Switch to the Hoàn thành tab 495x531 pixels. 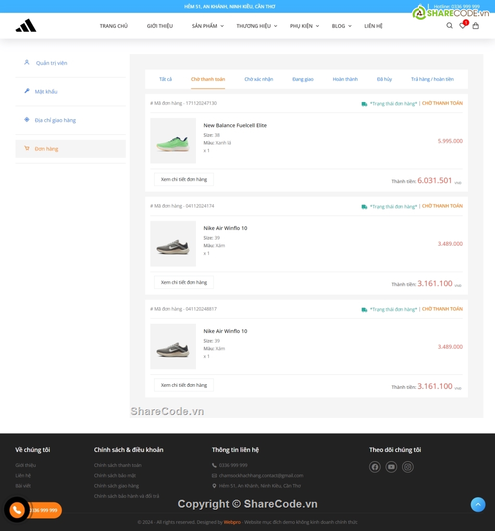coord(345,79)
